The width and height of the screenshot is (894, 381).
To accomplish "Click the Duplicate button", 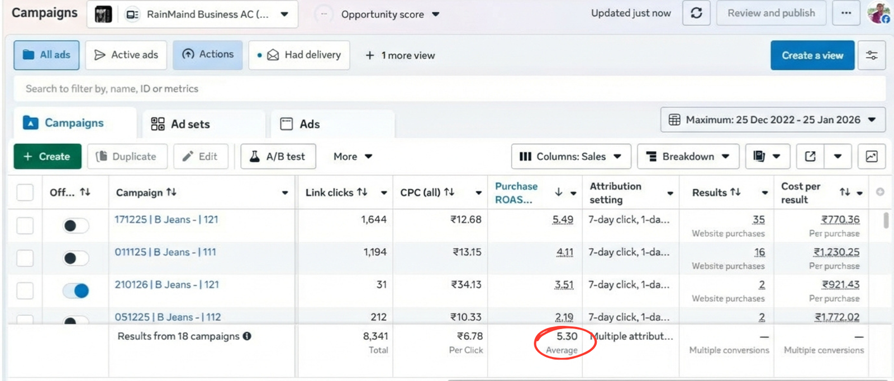I will [127, 156].
